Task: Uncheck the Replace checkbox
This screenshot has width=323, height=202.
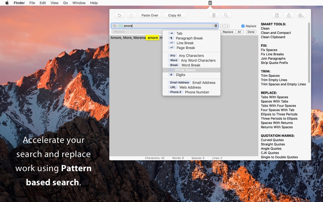Action: point(243,26)
